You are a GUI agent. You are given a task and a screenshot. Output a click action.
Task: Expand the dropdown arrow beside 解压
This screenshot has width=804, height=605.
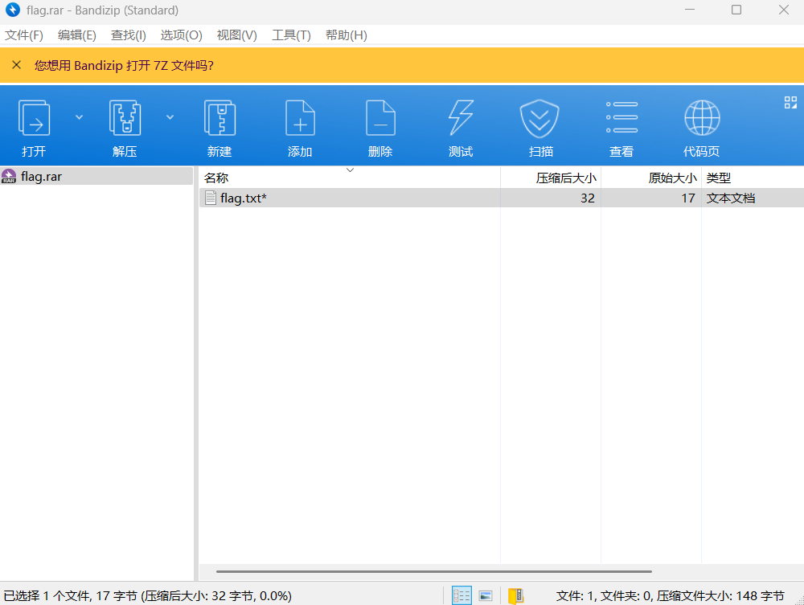(x=170, y=117)
